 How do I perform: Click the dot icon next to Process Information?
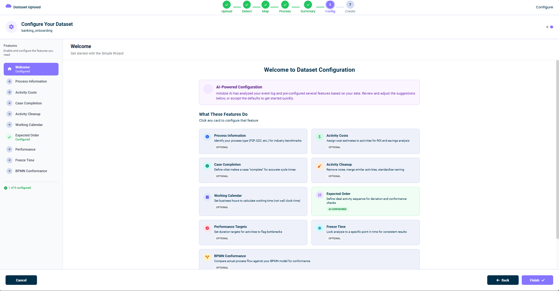click(x=10, y=81)
